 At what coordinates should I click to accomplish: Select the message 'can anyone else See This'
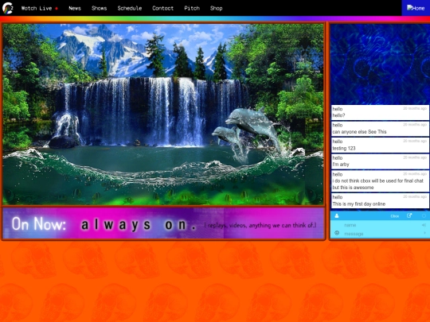coord(380,129)
